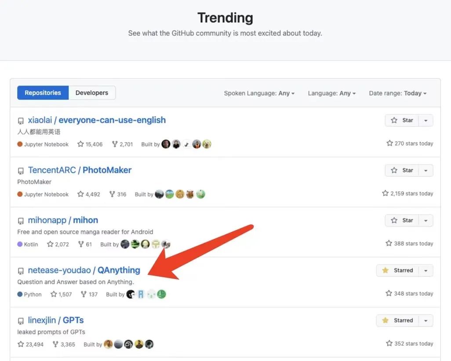Screen dimensions: 451x361
Task: Expand star list dropdown for QAnything
Action: click(x=426, y=270)
